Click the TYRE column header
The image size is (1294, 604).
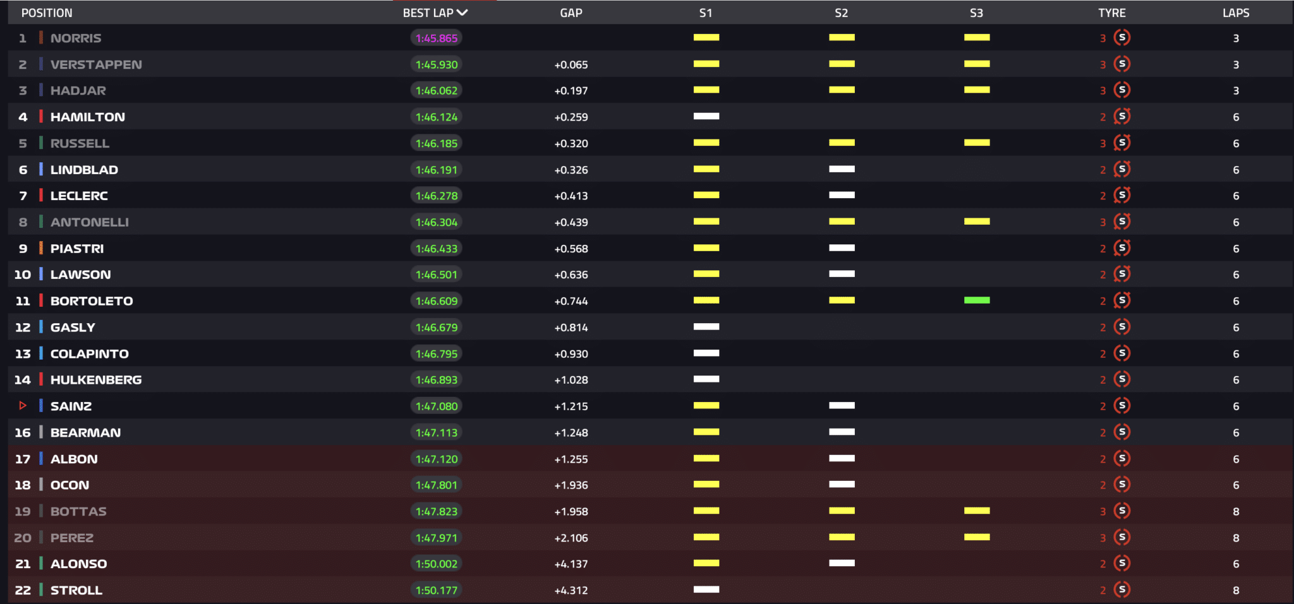1112,13
